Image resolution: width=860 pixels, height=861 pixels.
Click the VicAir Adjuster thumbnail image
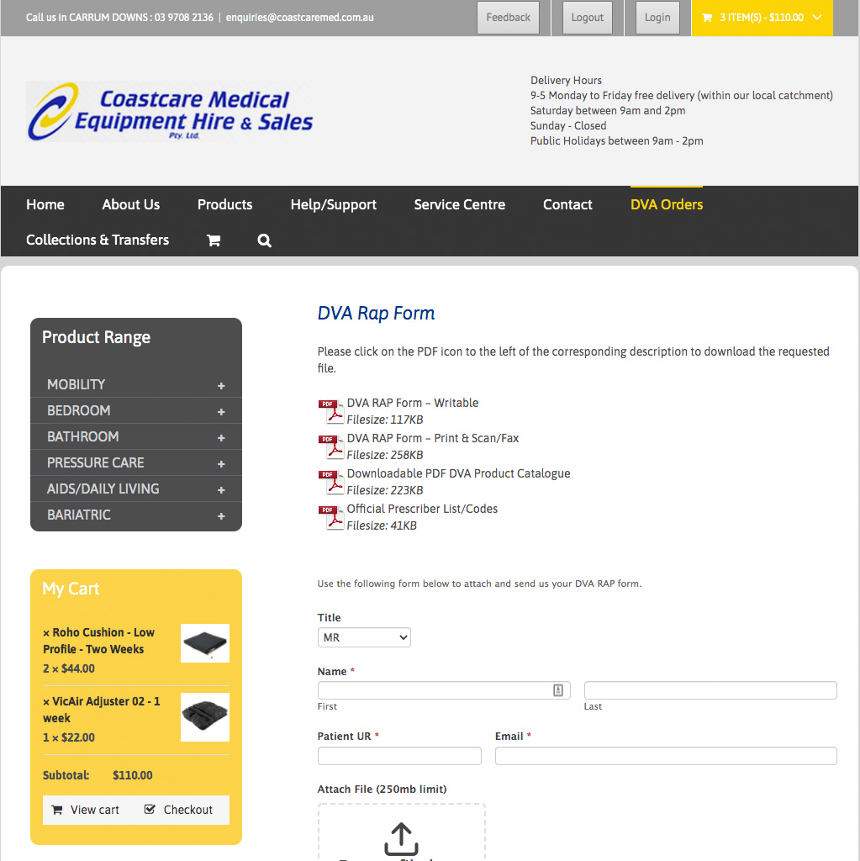point(205,717)
